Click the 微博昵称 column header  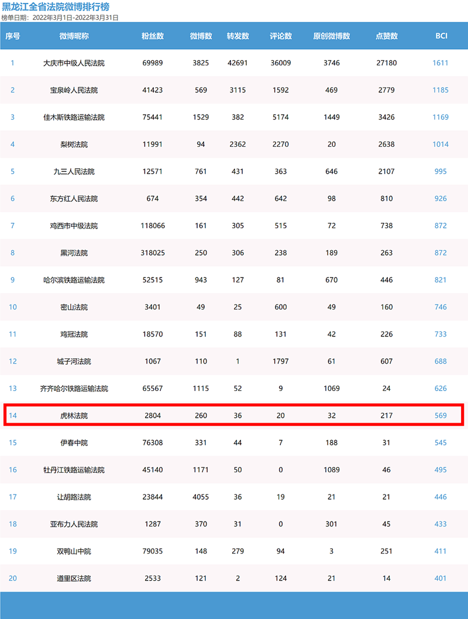pos(74,36)
